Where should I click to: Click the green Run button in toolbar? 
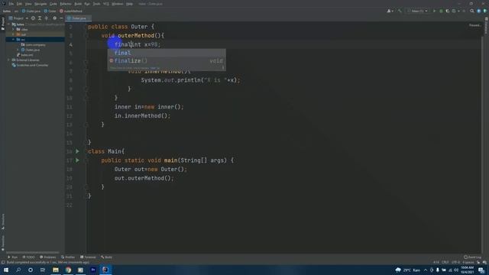(434, 11)
